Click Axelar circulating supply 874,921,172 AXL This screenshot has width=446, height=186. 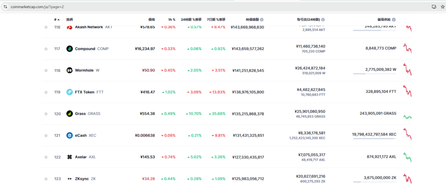(382, 157)
